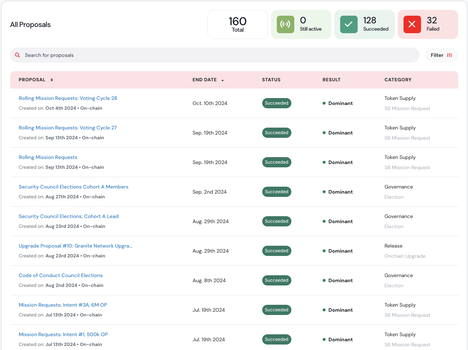Open Upgrade Proposal #10 Granite Network link
This screenshot has height=350, width=468.
point(75,246)
